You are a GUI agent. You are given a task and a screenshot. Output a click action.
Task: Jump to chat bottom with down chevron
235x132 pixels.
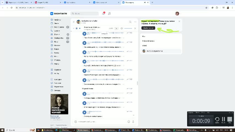[133, 115]
